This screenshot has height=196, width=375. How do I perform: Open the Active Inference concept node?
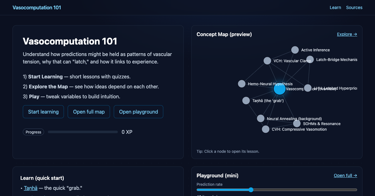(x=295, y=49)
